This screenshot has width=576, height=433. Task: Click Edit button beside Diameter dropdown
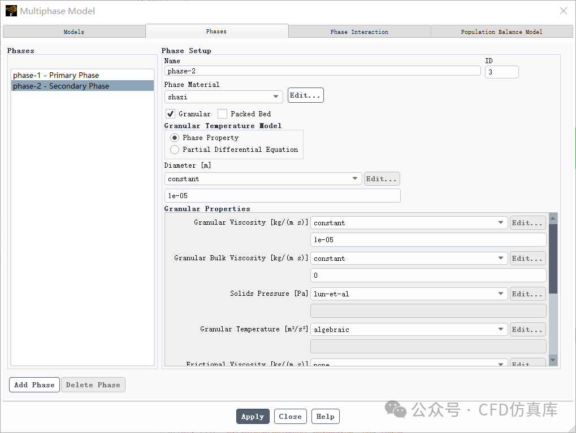point(382,179)
